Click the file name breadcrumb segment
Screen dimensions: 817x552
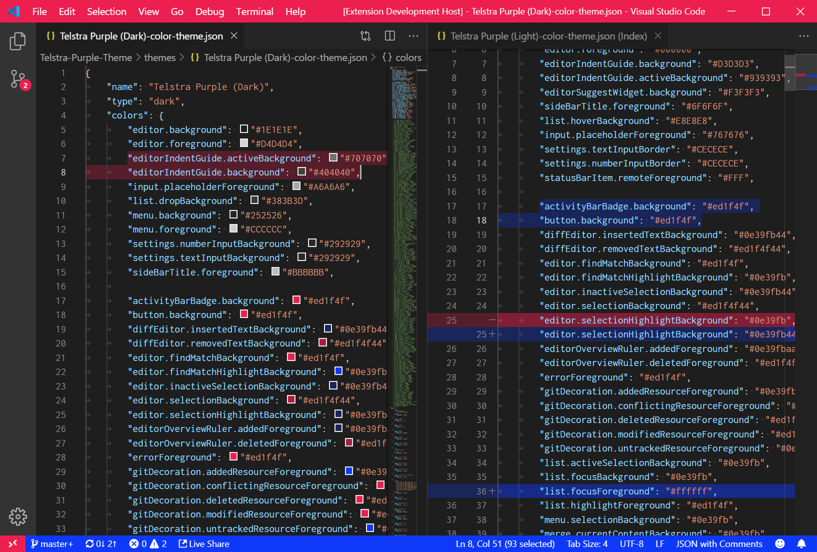coord(285,57)
